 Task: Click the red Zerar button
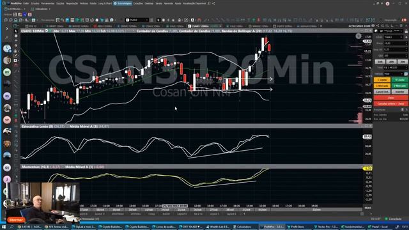coord(390,98)
